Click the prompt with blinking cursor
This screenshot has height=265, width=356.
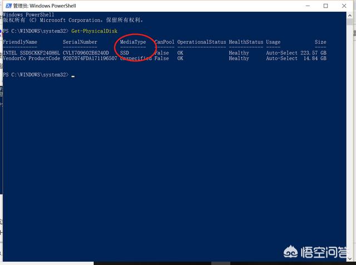[38, 74]
